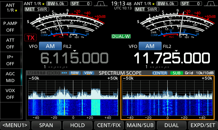218x130 pixels.
Task: Open EXPD/SET scope settings
Action: click(x=203, y=125)
